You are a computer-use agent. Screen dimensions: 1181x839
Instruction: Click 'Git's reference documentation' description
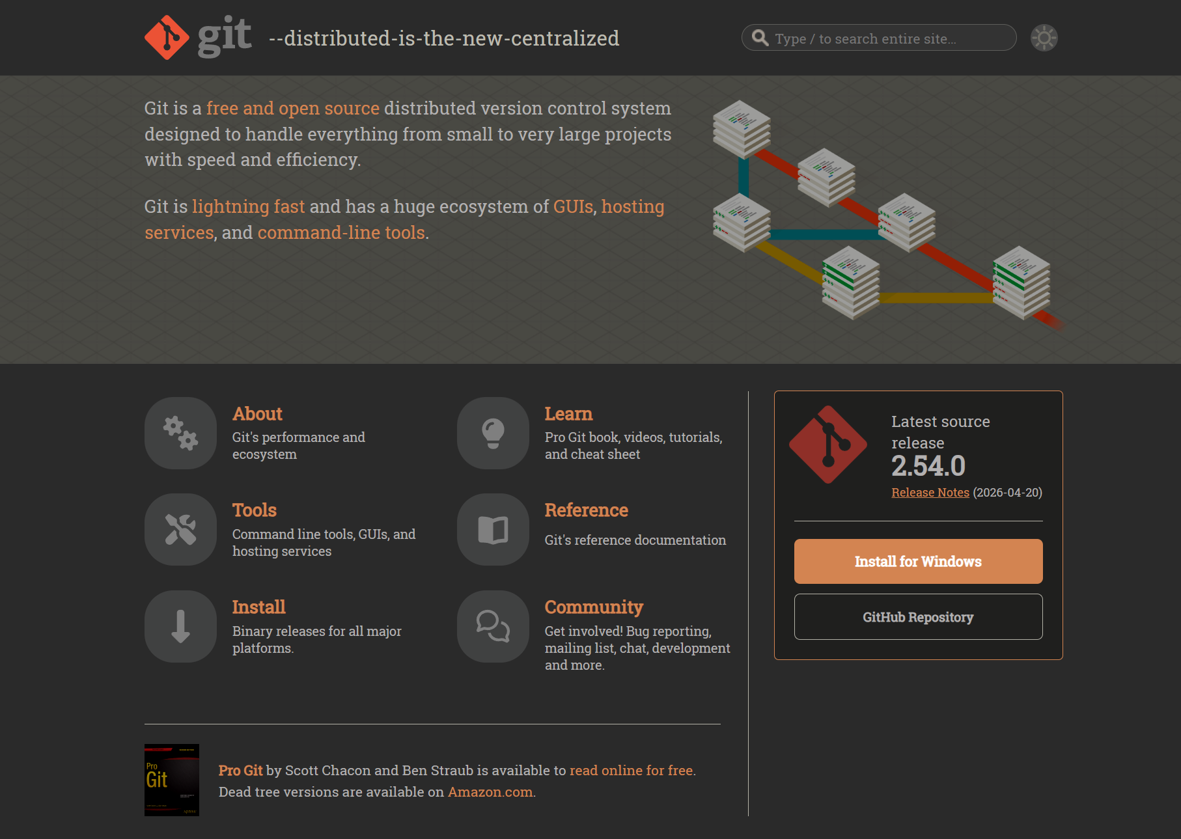click(635, 540)
